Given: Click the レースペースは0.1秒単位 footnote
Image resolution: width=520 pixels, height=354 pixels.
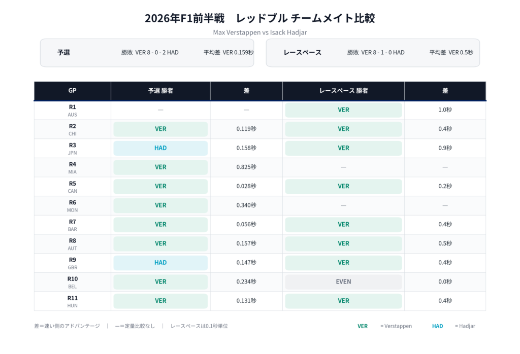Looking at the screenshot, I should [x=199, y=326].
